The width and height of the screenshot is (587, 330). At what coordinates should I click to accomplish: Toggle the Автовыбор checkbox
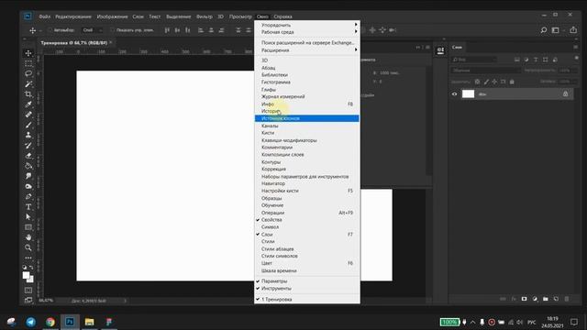click(50, 30)
